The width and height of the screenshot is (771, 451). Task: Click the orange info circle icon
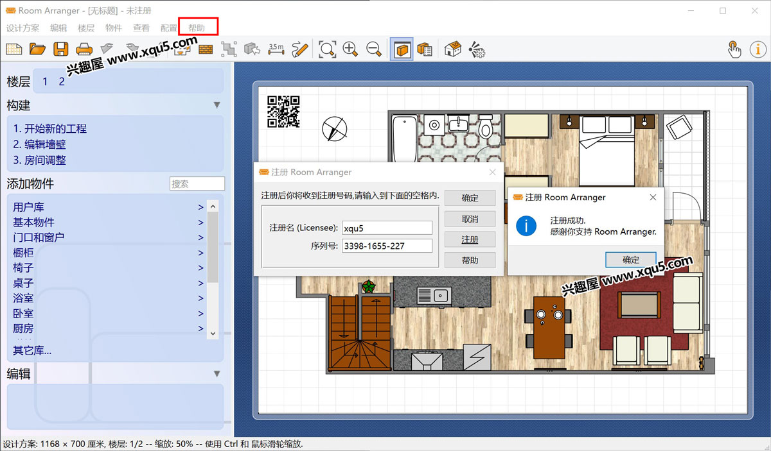coord(758,49)
